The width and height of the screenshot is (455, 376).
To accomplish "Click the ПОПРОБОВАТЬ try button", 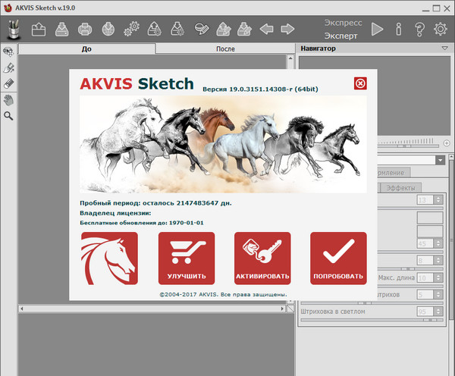I will click(x=338, y=258).
